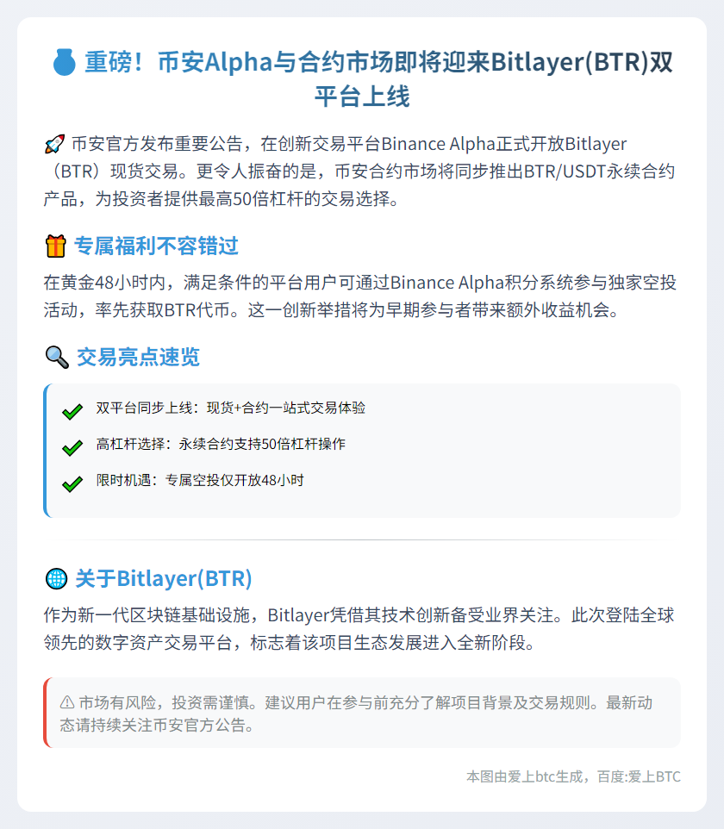Click the warning triangle icon before 市场有风险

(67, 703)
